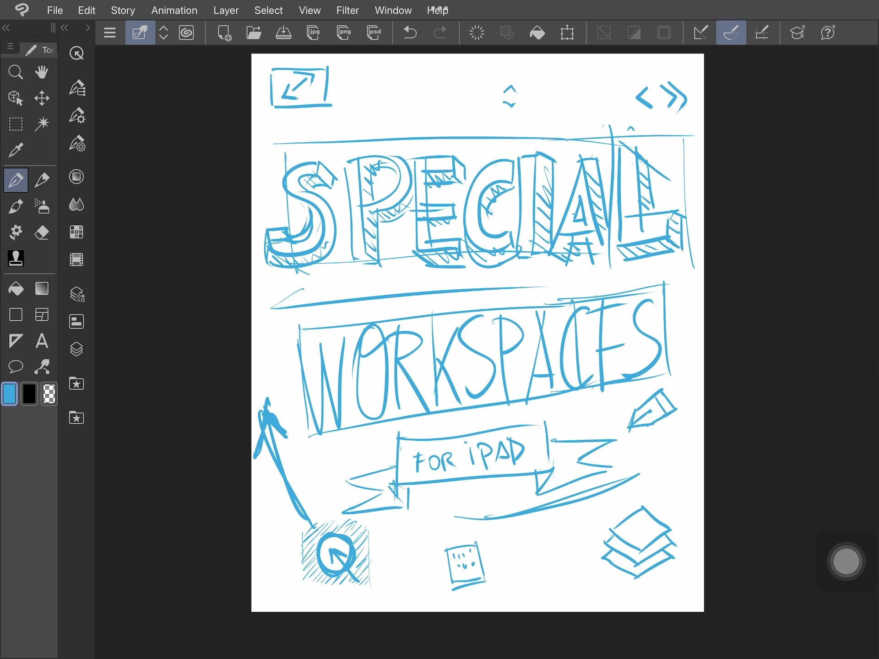Expand the sub tool palette with the right arrow
This screenshot has width=879, height=659.
pyautogui.click(x=87, y=27)
